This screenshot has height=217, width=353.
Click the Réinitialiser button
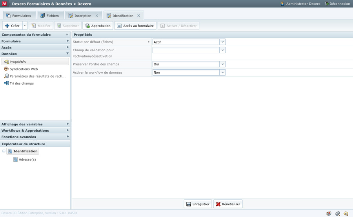228,204
